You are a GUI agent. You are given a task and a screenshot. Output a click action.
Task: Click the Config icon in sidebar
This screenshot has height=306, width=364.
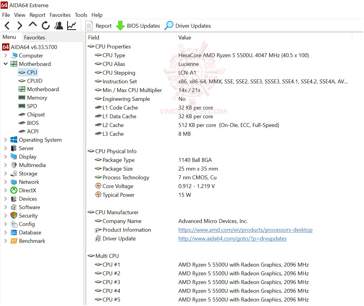coord(14,224)
